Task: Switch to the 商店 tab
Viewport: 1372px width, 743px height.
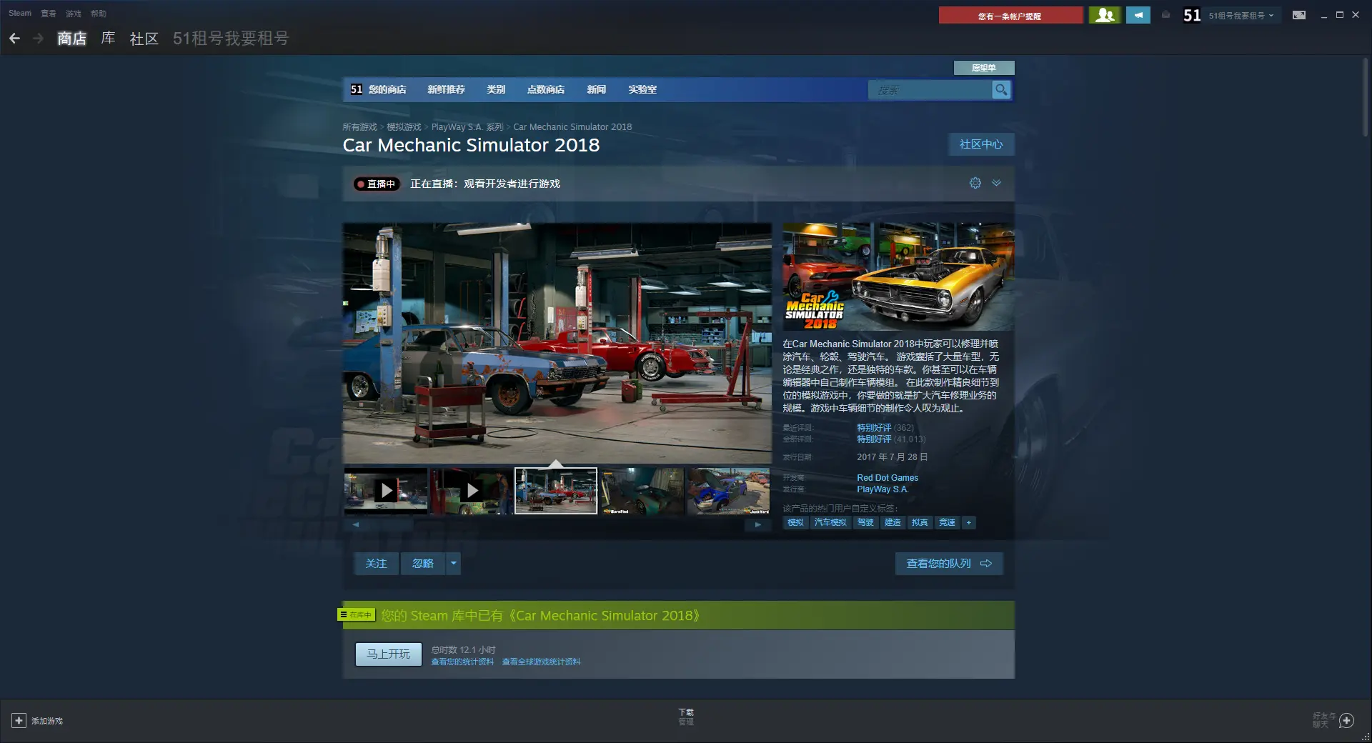Action: click(71, 39)
